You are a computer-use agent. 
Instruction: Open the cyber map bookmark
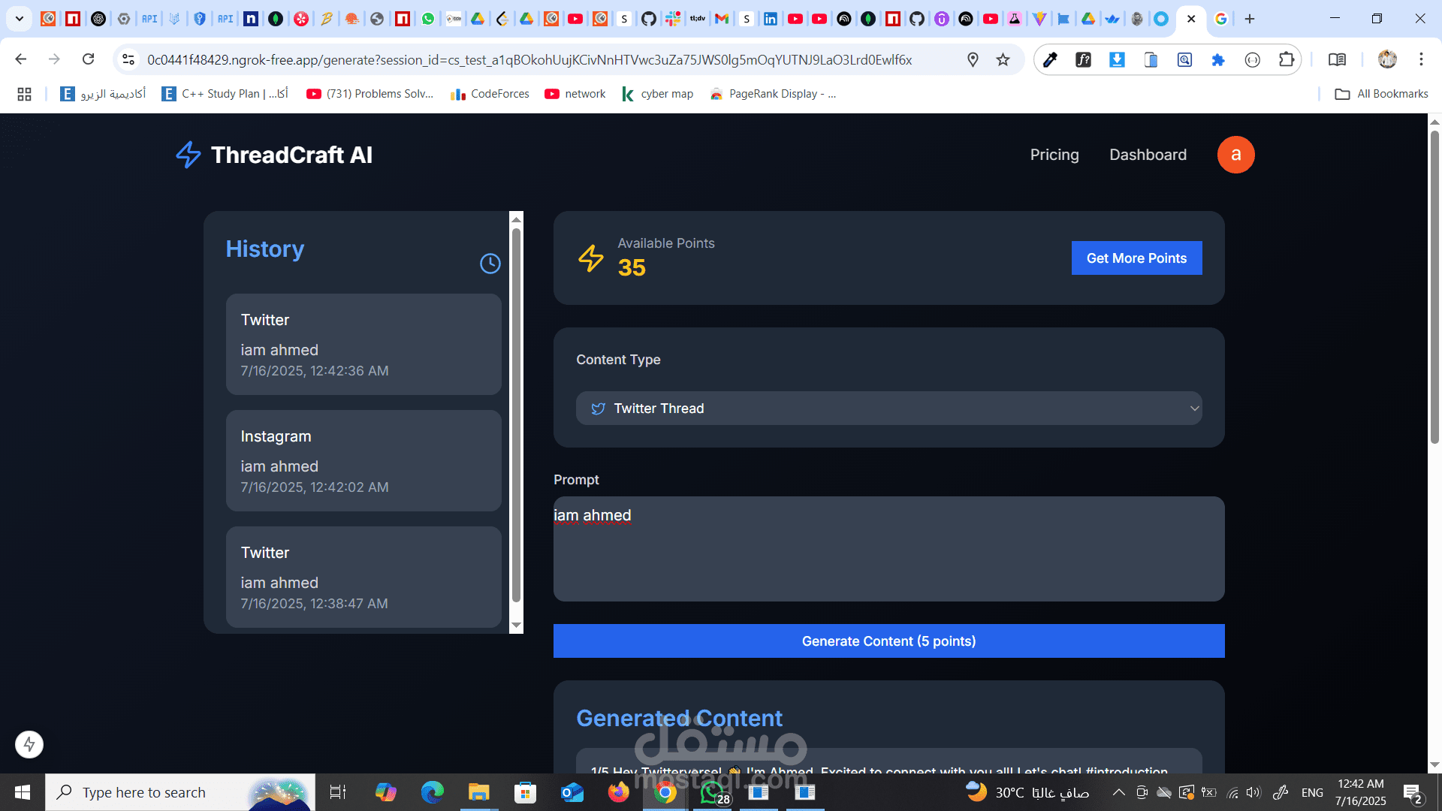(x=657, y=94)
